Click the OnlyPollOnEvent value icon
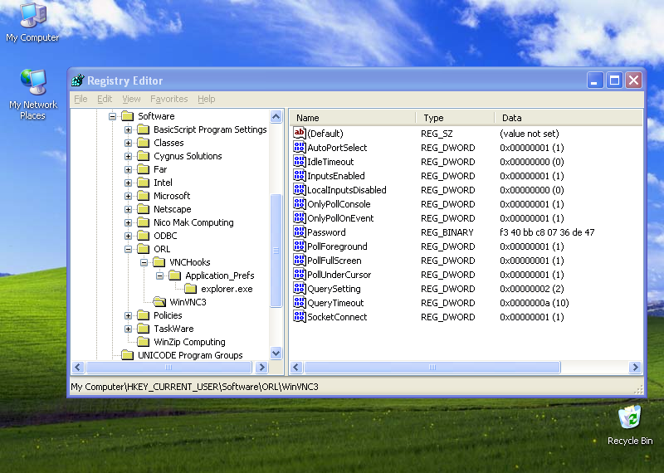Image resolution: width=664 pixels, height=473 pixels. [x=300, y=217]
